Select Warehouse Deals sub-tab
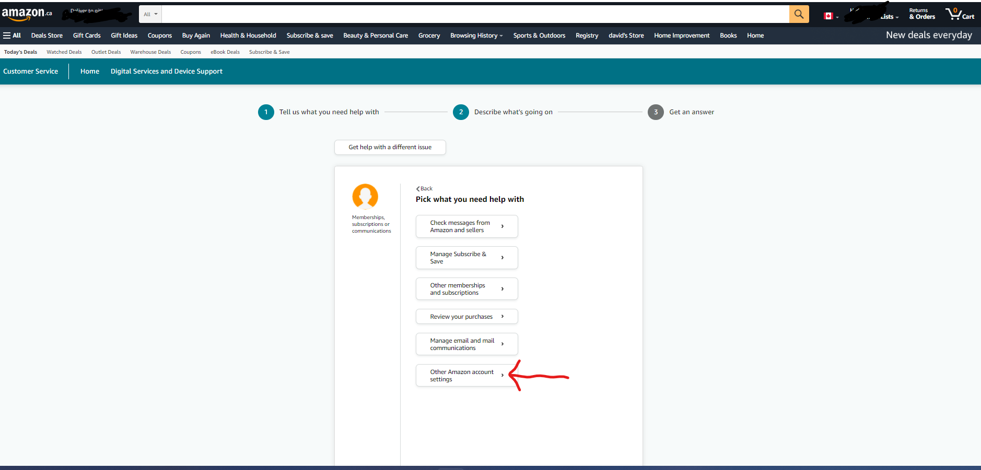 point(150,52)
